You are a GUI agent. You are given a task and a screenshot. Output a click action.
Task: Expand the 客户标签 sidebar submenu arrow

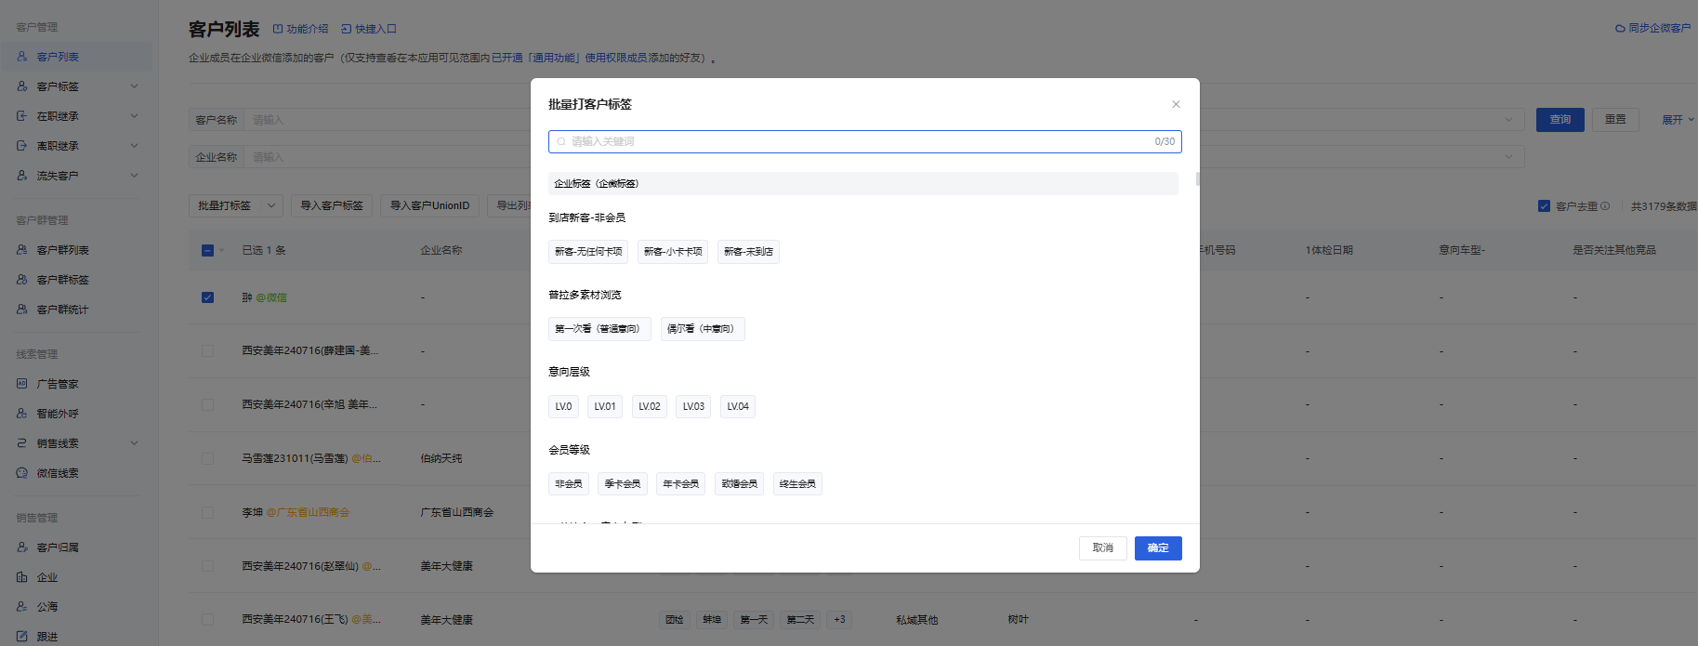134,86
